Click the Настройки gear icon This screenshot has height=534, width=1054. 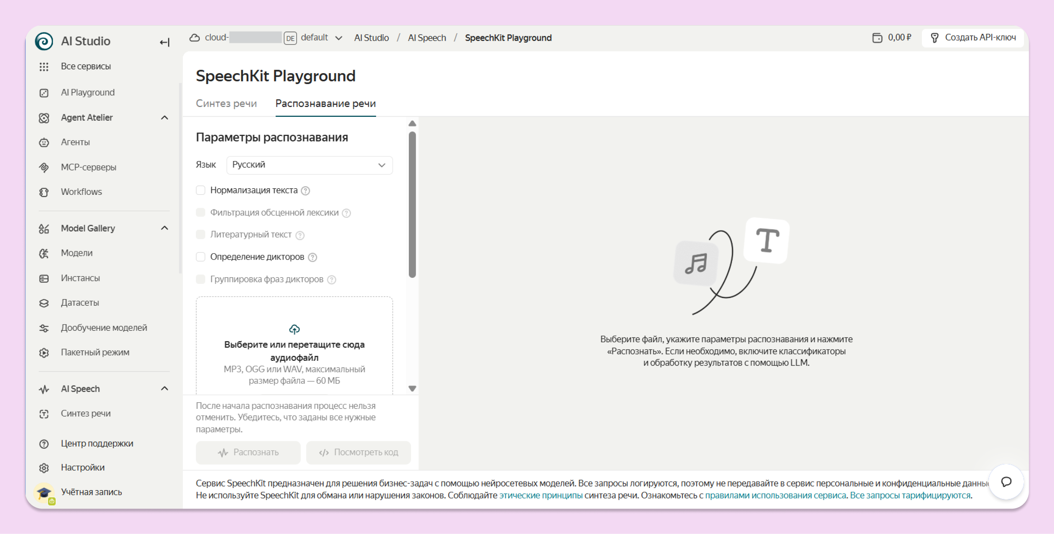coord(44,468)
